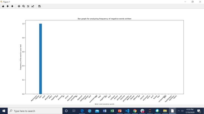Show hidden system tray icons
204x114 pixels.
point(179,111)
